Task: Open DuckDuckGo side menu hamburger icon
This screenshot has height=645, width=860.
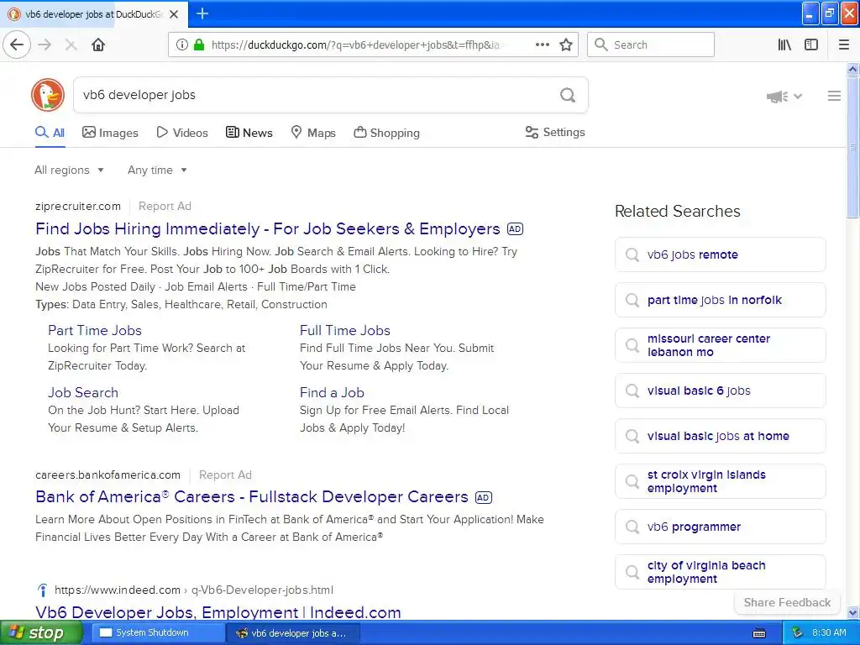Action: (834, 96)
